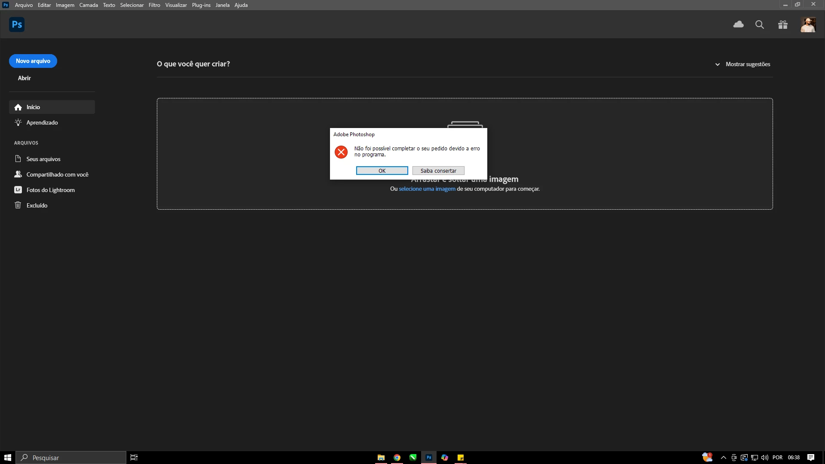Expand Mostrar sugestões chevron
The image size is (825, 464).
click(717, 64)
